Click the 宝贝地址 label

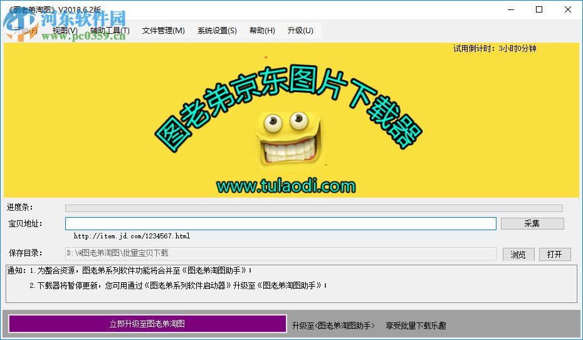[x=25, y=223]
